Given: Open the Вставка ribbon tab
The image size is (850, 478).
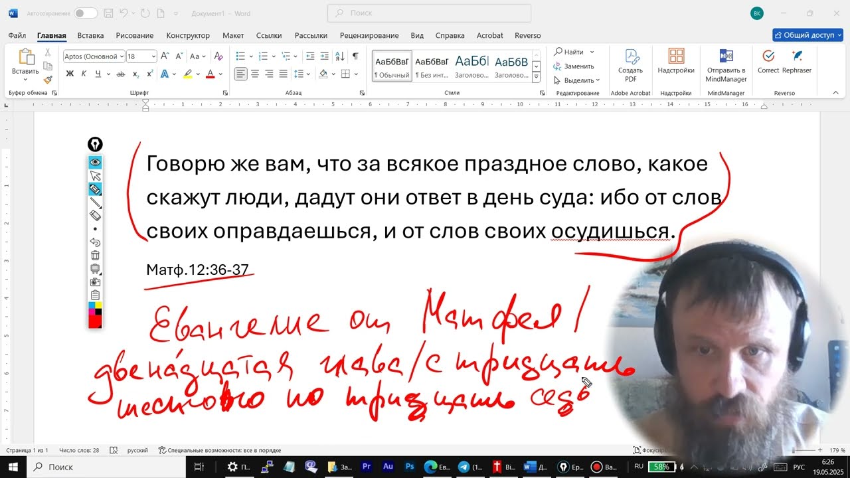Looking at the screenshot, I should tap(90, 35).
